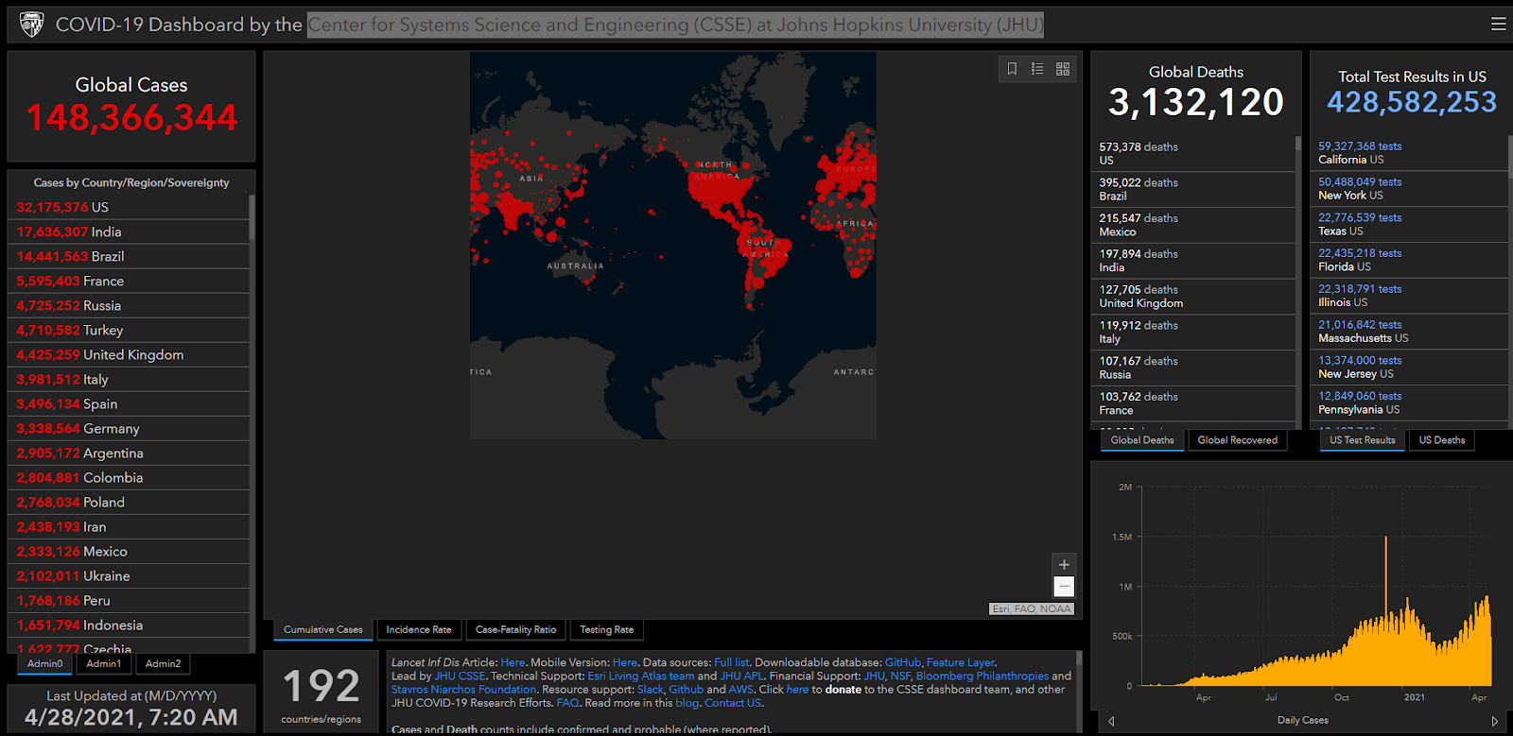Image resolution: width=1513 pixels, height=736 pixels.
Task: Open the hamburger menu in the header
Action: [x=1499, y=25]
